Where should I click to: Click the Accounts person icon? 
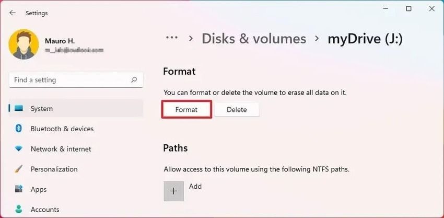pos(19,210)
